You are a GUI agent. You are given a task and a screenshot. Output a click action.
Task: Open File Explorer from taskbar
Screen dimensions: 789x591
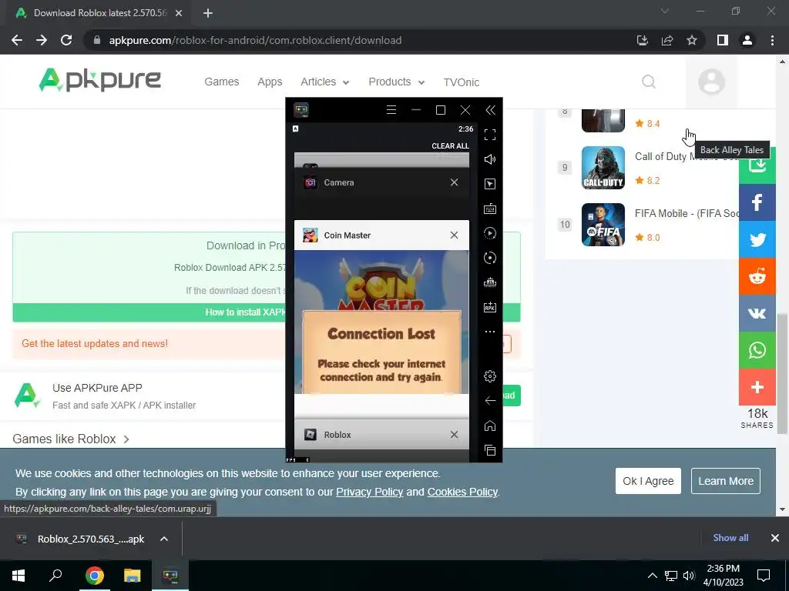click(x=133, y=576)
